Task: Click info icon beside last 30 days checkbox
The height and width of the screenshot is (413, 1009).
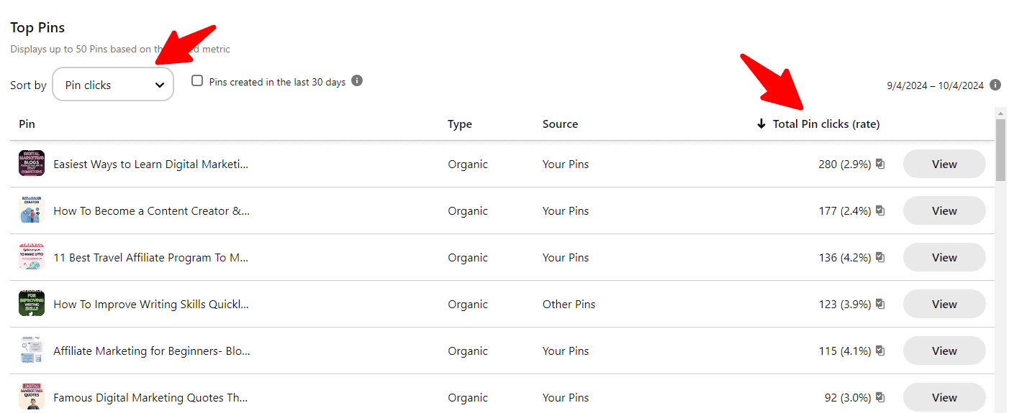Action: point(357,80)
